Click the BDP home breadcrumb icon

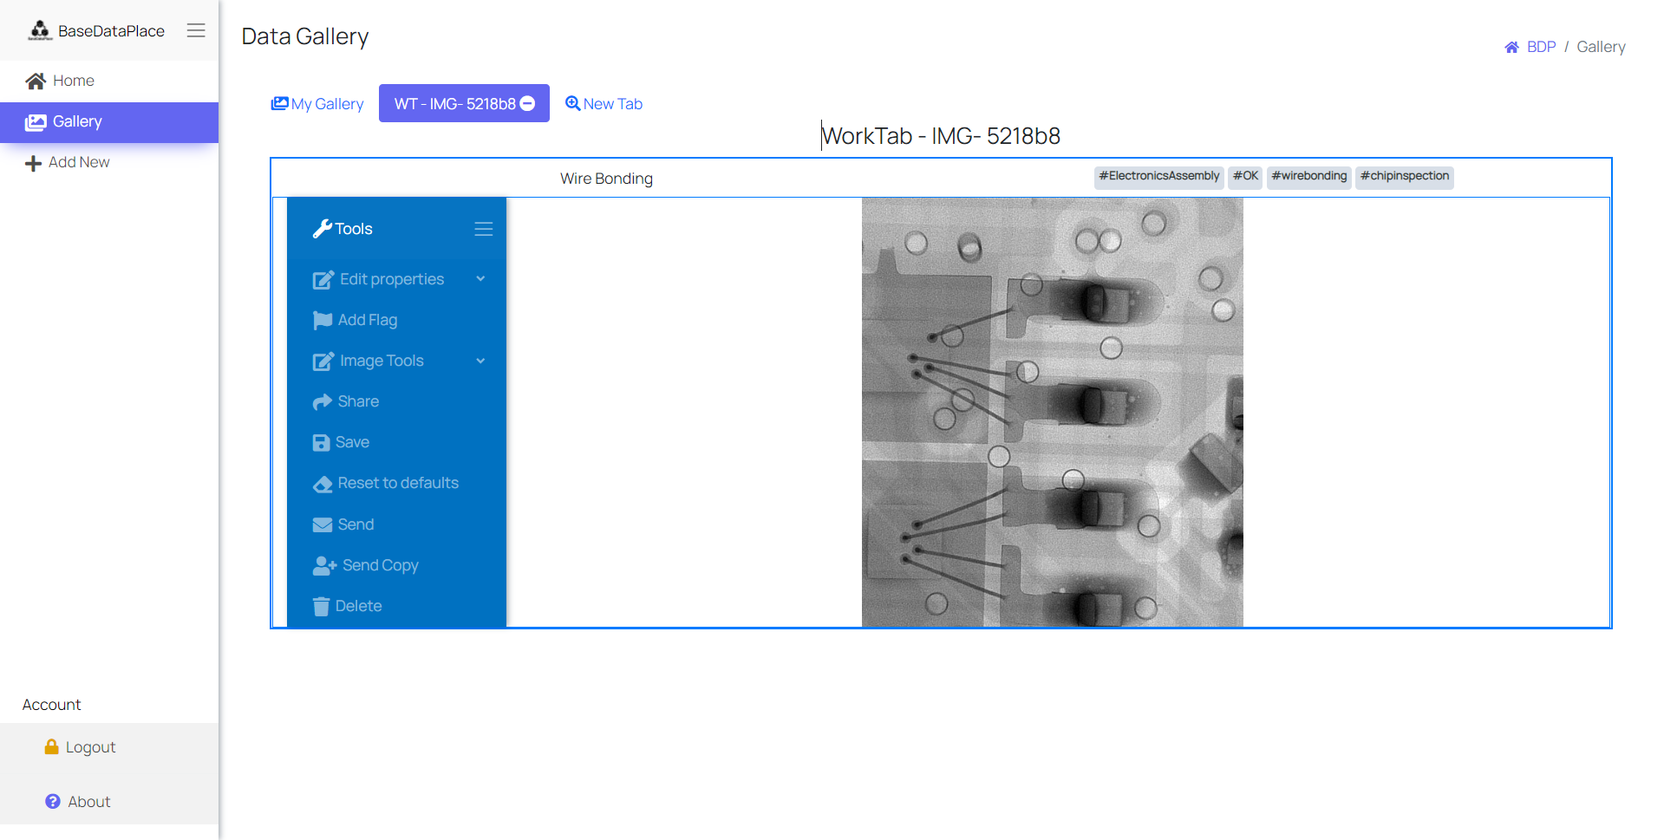[1511, 47]
